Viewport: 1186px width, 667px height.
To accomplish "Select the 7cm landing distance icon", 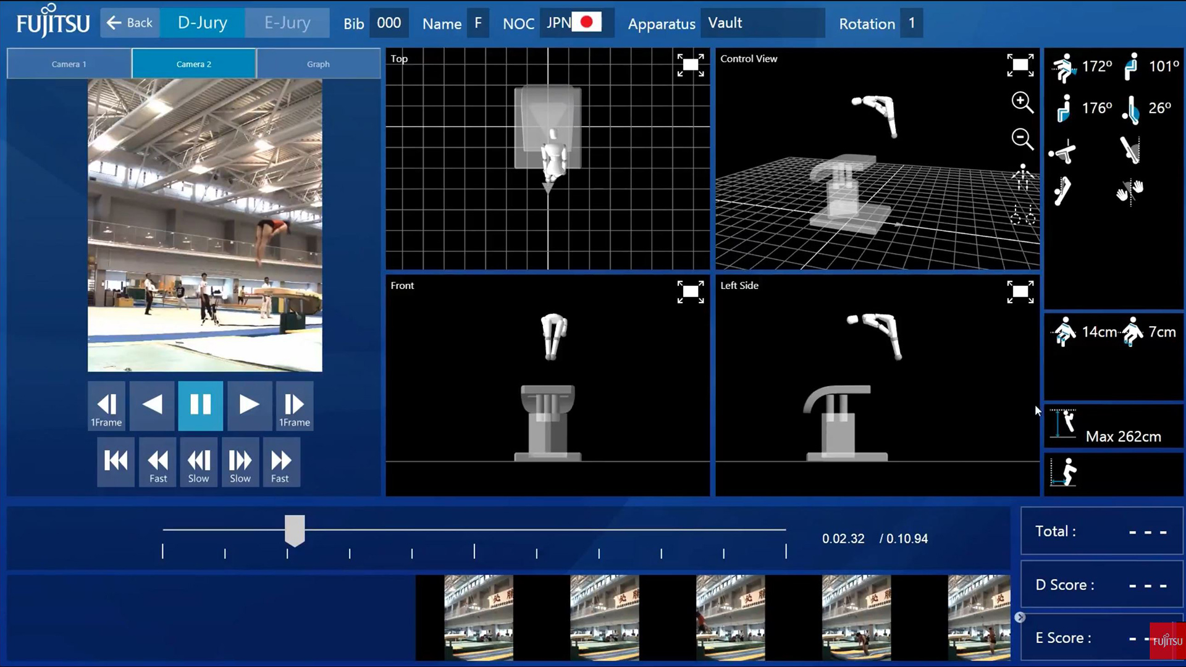I will [1132, 332].
